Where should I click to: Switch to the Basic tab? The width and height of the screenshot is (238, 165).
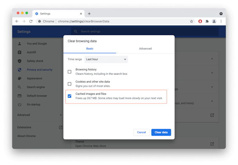pos(90,49)
